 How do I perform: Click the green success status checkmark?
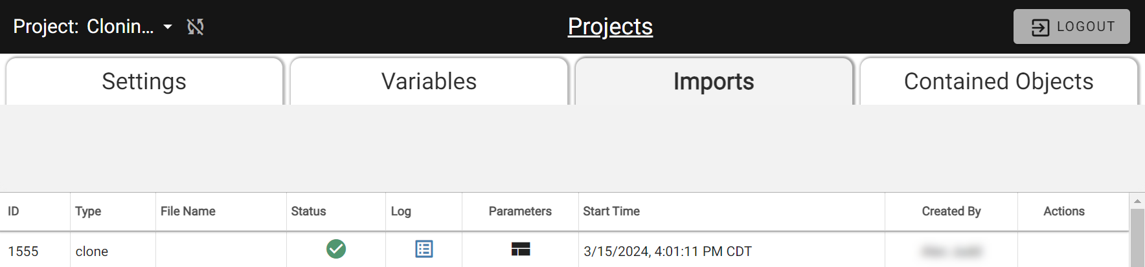click(336, 249)
